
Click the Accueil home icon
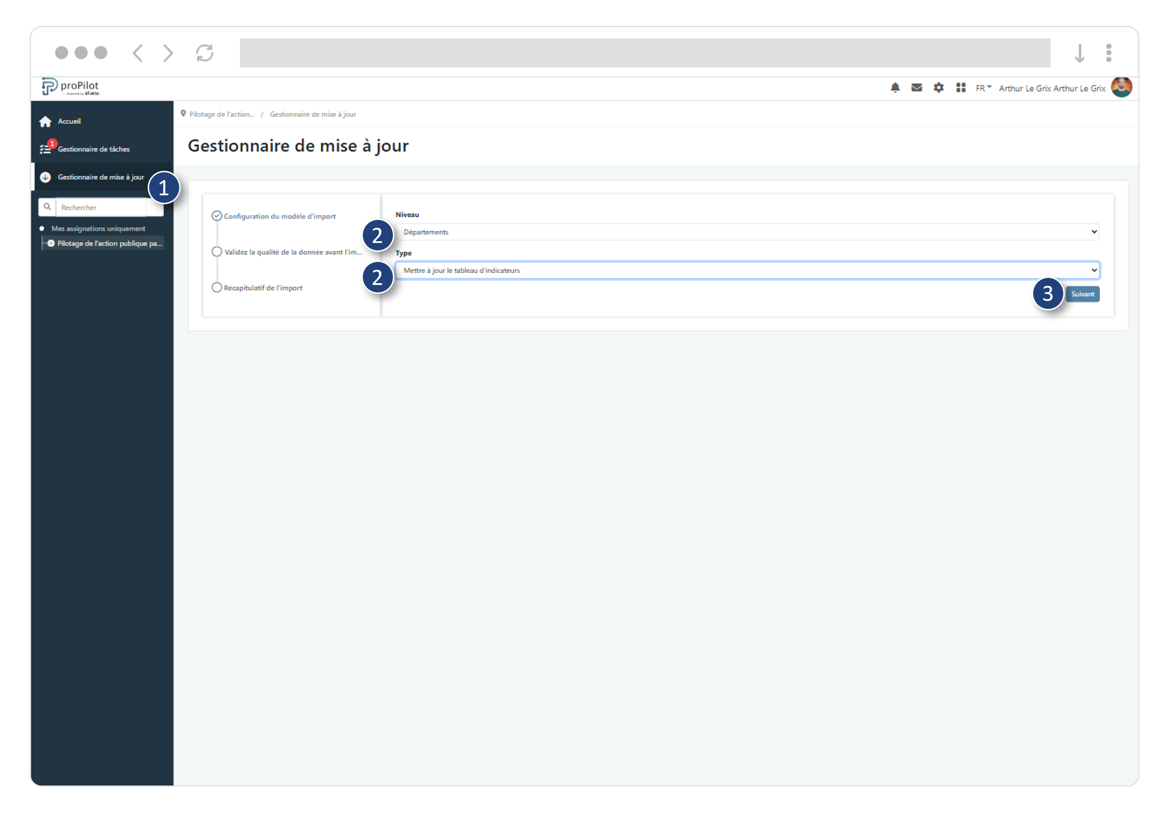point(45,121)
